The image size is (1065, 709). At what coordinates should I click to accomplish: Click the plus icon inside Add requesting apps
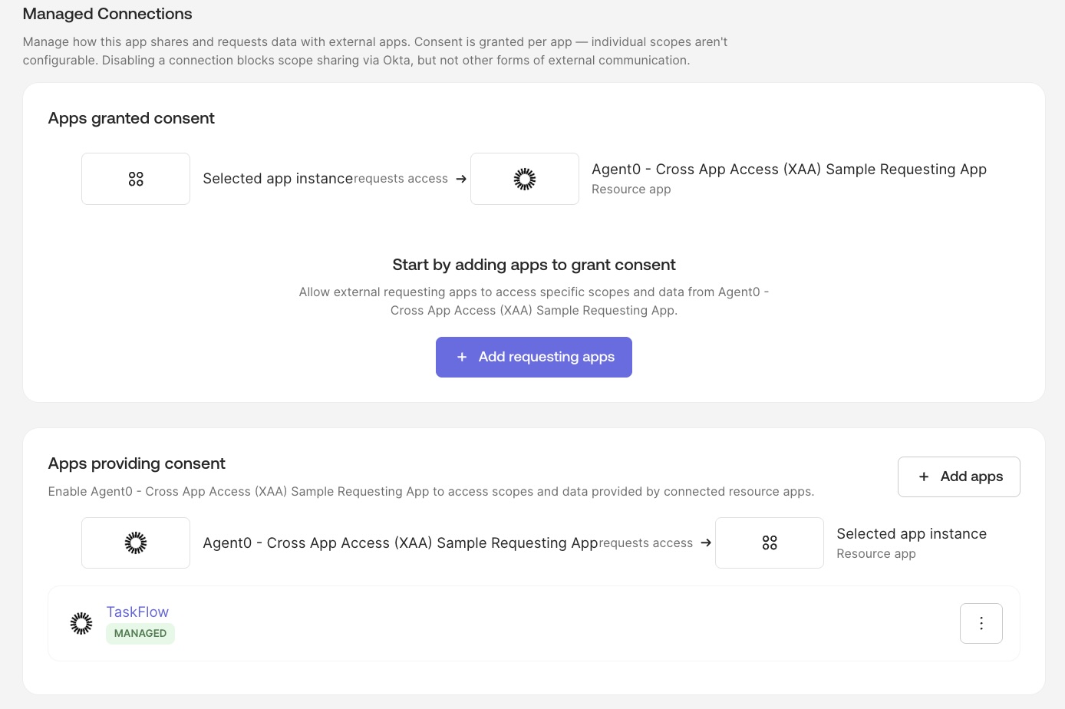tap(462, 357)
